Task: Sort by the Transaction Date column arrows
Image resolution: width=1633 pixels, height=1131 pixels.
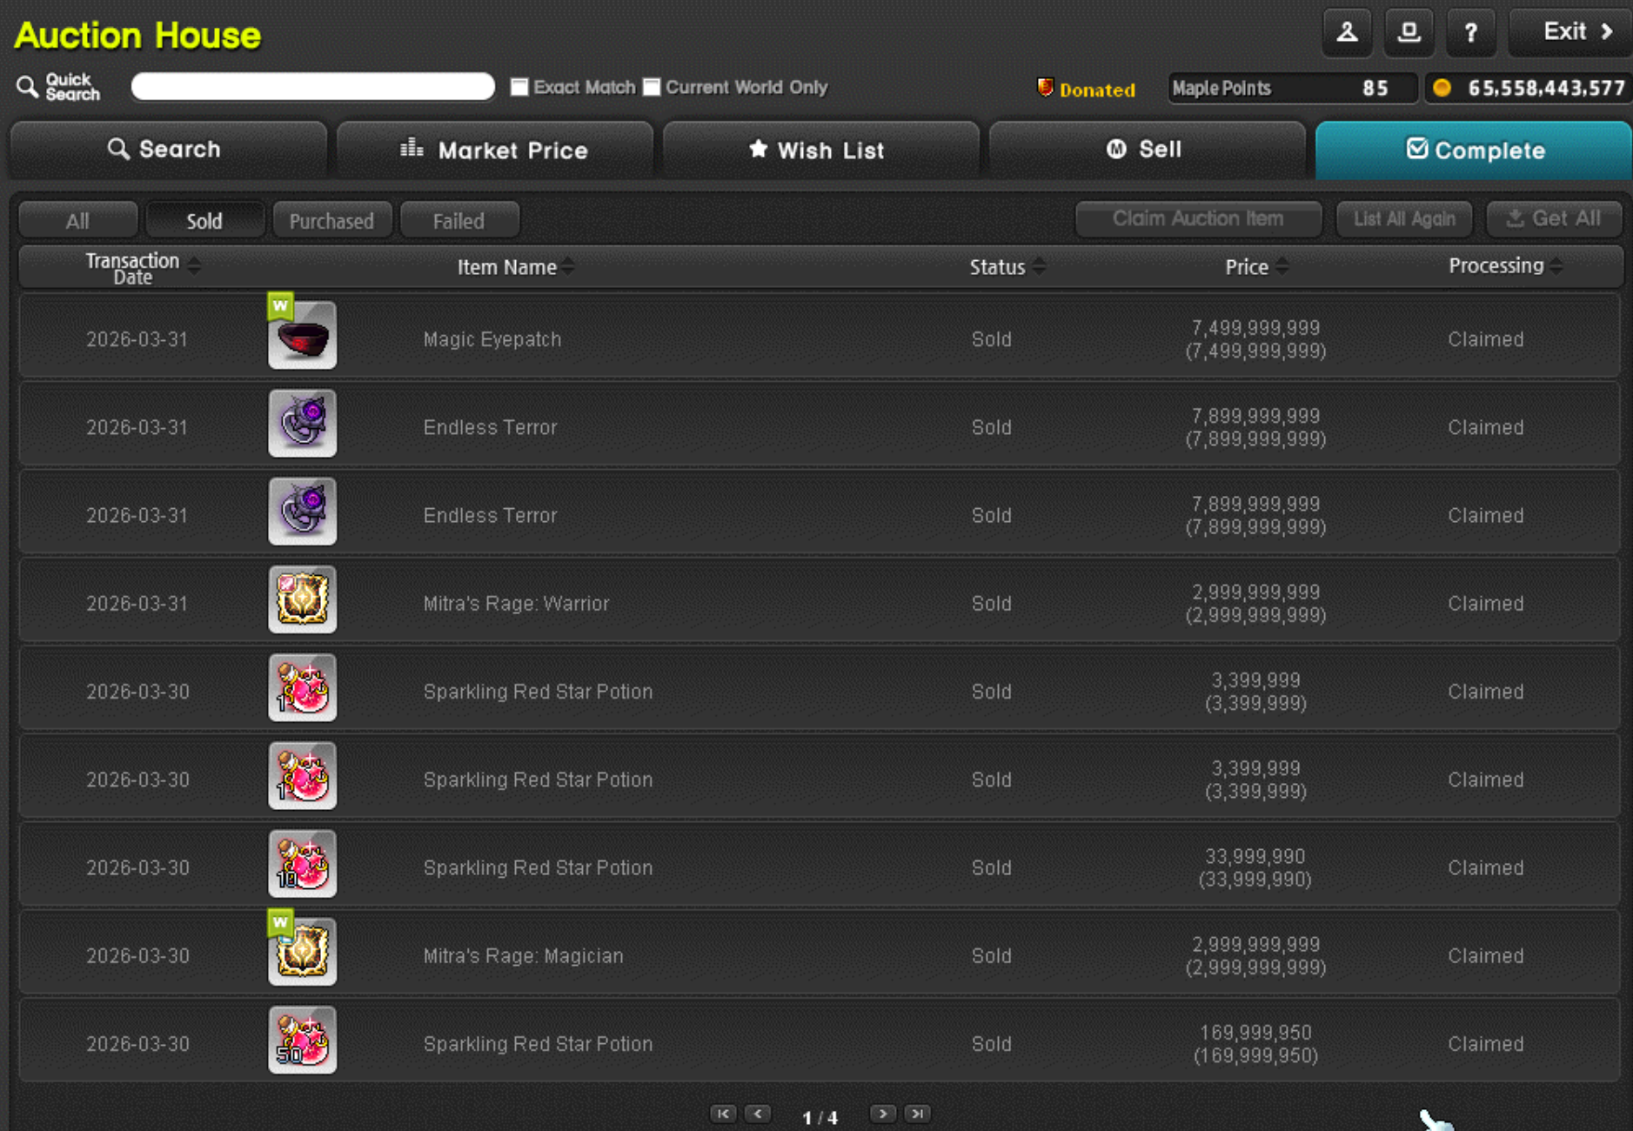Action: point(194,266)
